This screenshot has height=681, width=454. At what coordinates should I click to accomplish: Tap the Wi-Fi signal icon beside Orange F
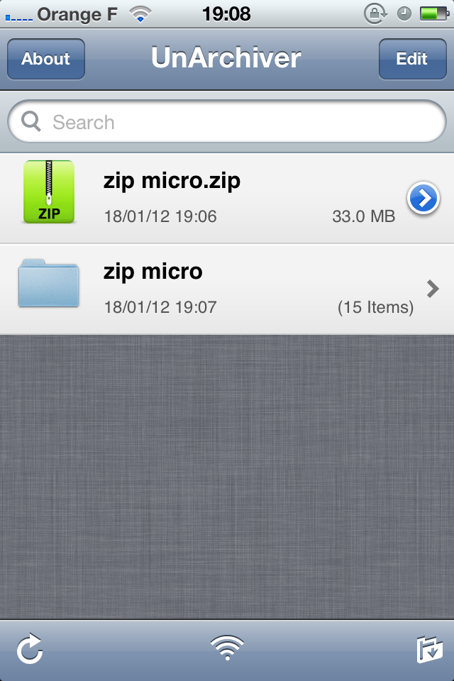(140, 15)
